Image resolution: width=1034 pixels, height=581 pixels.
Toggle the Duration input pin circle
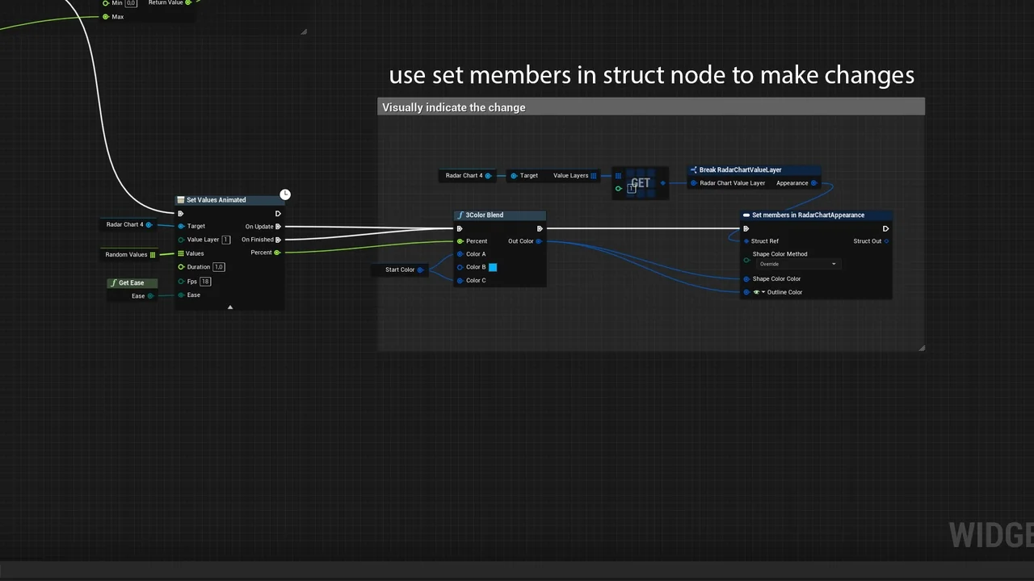coord(181,267)
